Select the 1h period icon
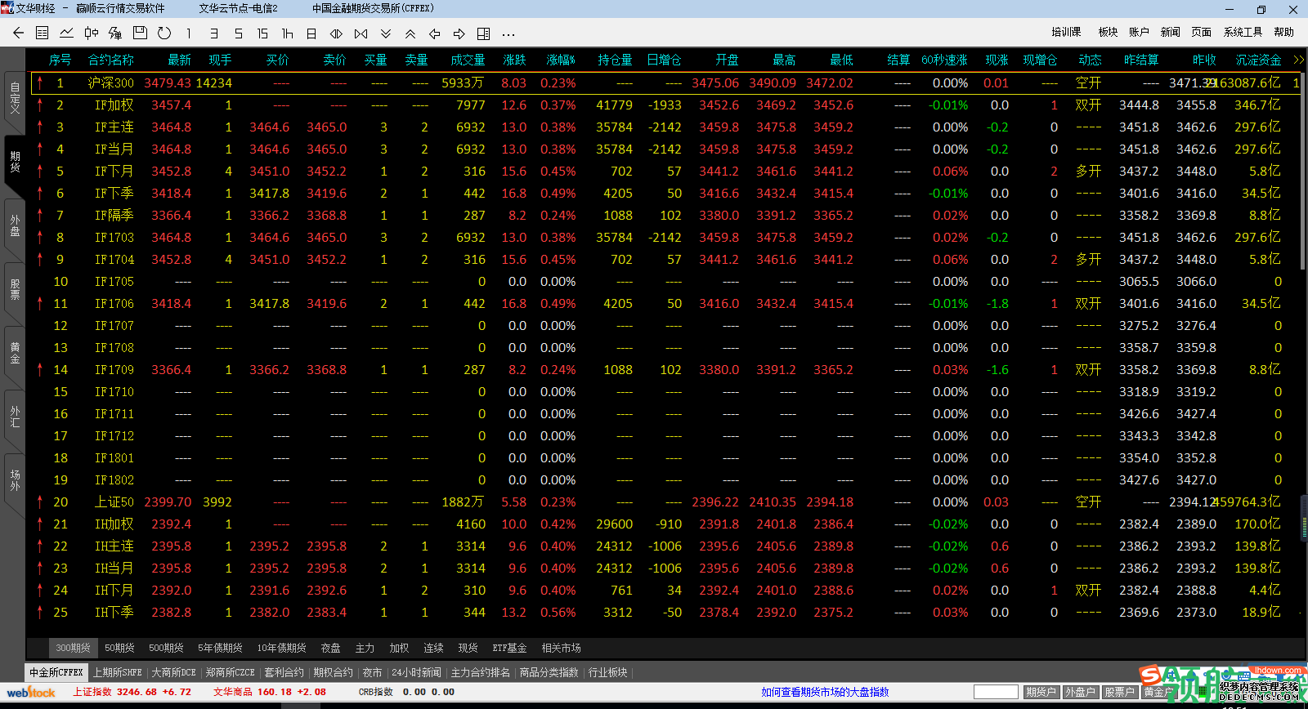This screenshot has width=1308, height=709. point(287,33)
